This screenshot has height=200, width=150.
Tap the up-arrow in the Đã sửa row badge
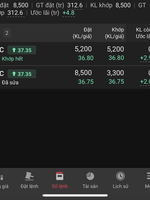[x=14, y=73]
